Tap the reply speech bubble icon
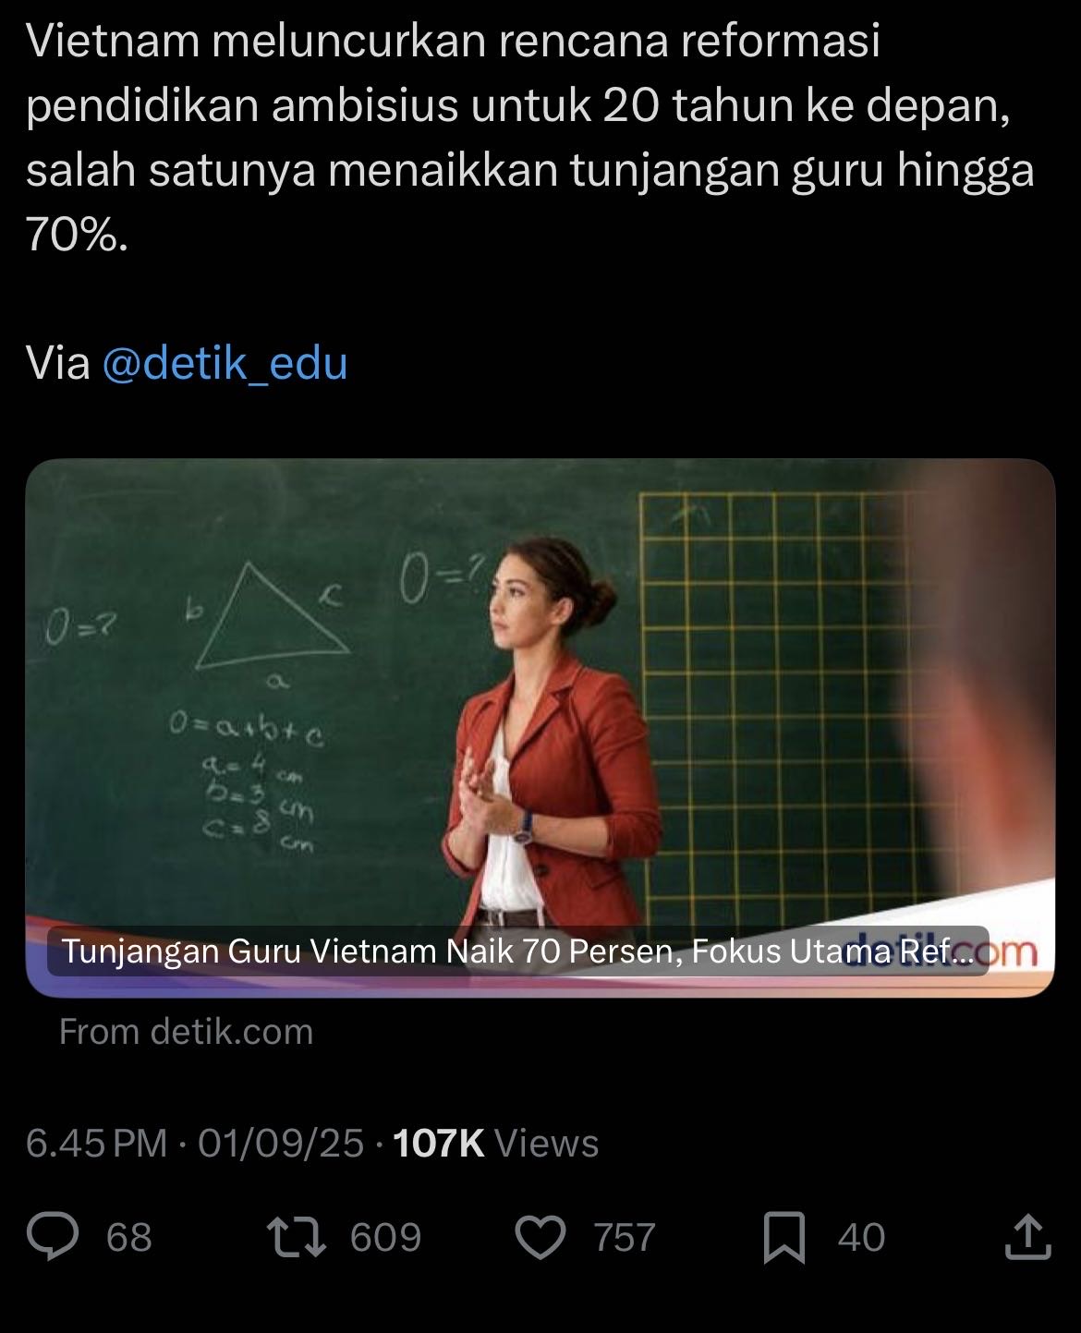This screenshot has width=1081, height=1333. pos(53,1237)
